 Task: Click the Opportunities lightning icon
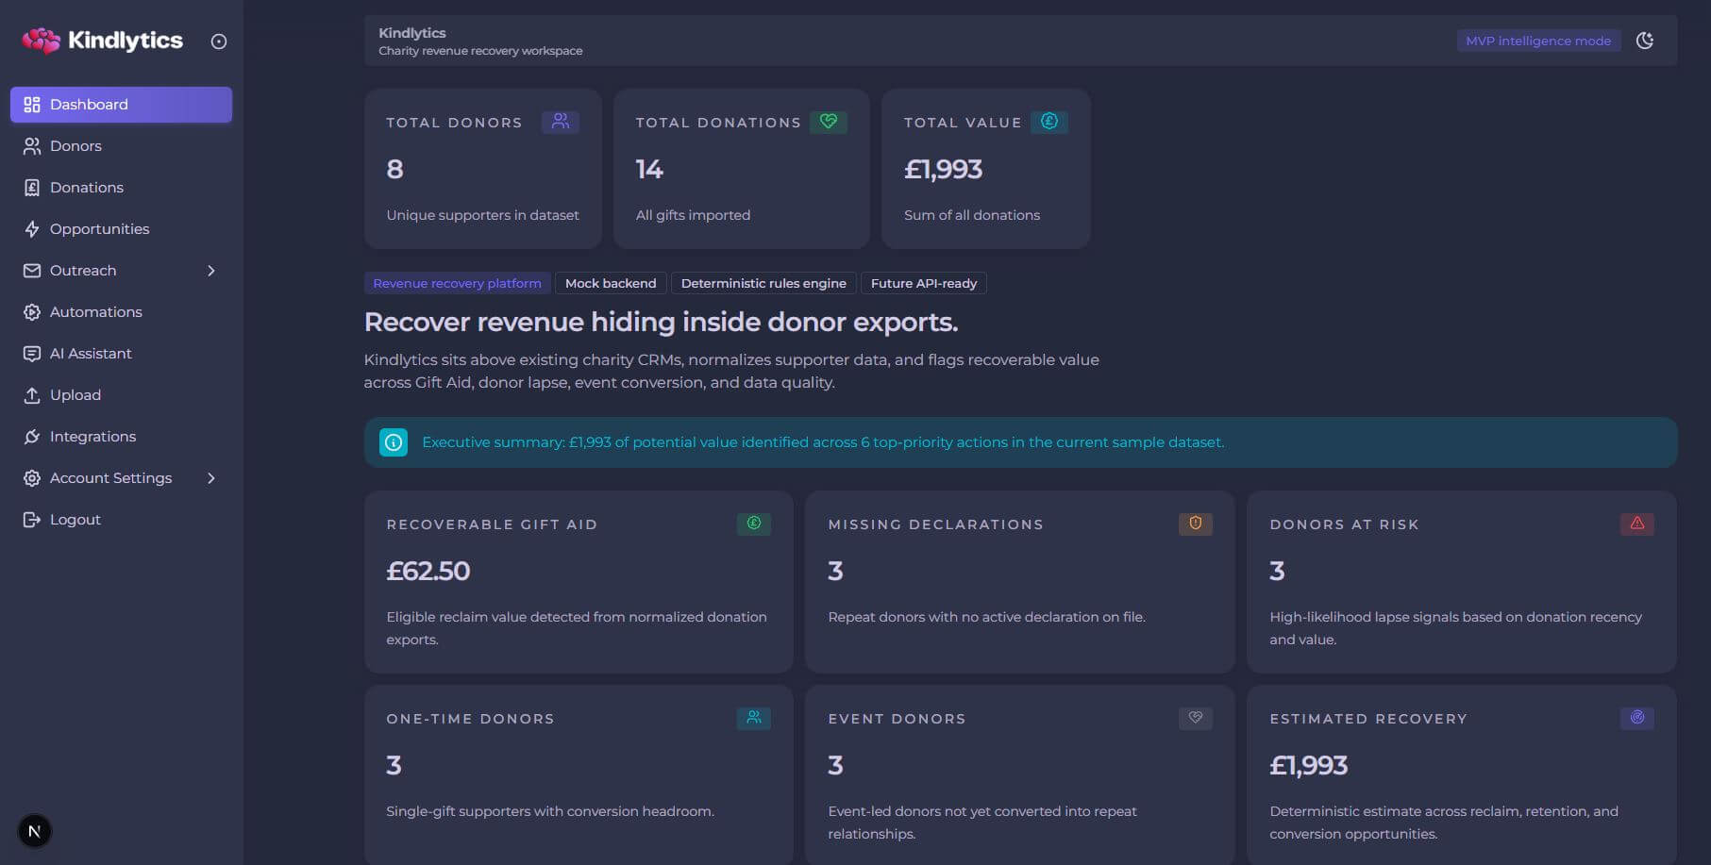pos(32,229)
